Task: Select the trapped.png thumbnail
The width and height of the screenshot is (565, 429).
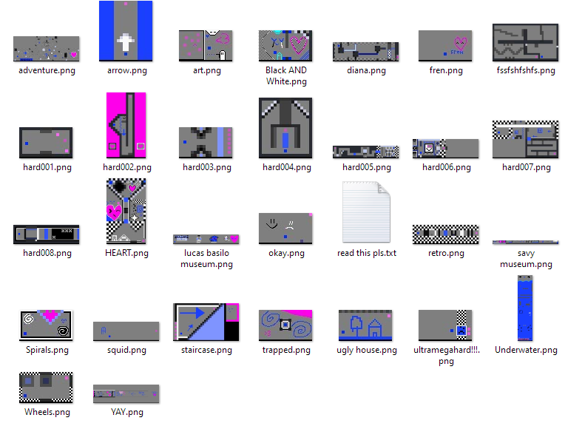Action: [x=285, y=325]
